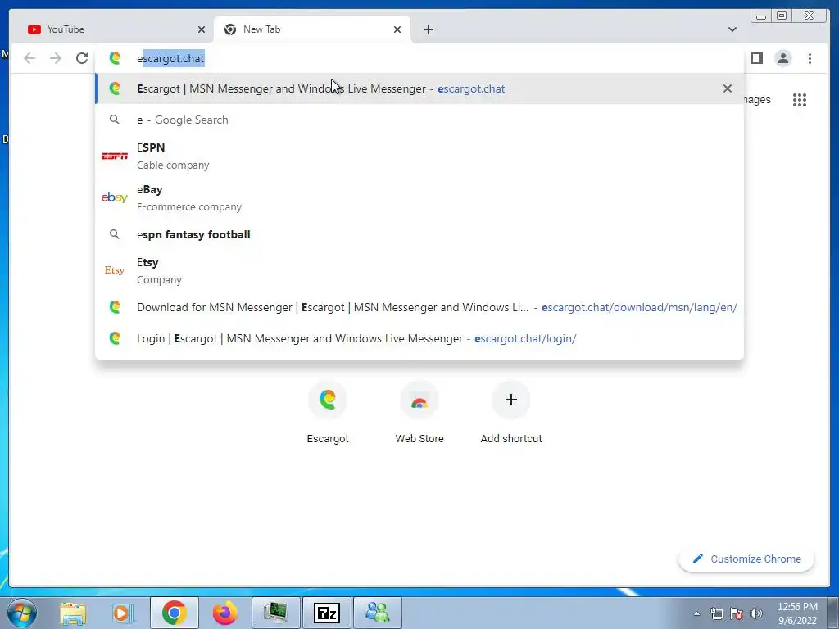The height and width of the screenshot is (629, 839).
Task: Open Download for MSN Messenger suggestion
Action: pyautogui.click(x=419, y=308)
